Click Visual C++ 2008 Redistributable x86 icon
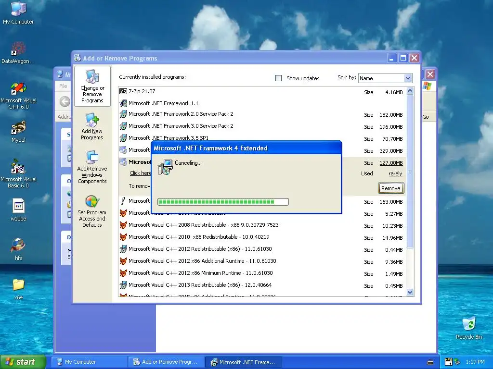 (x=123, y=225)
